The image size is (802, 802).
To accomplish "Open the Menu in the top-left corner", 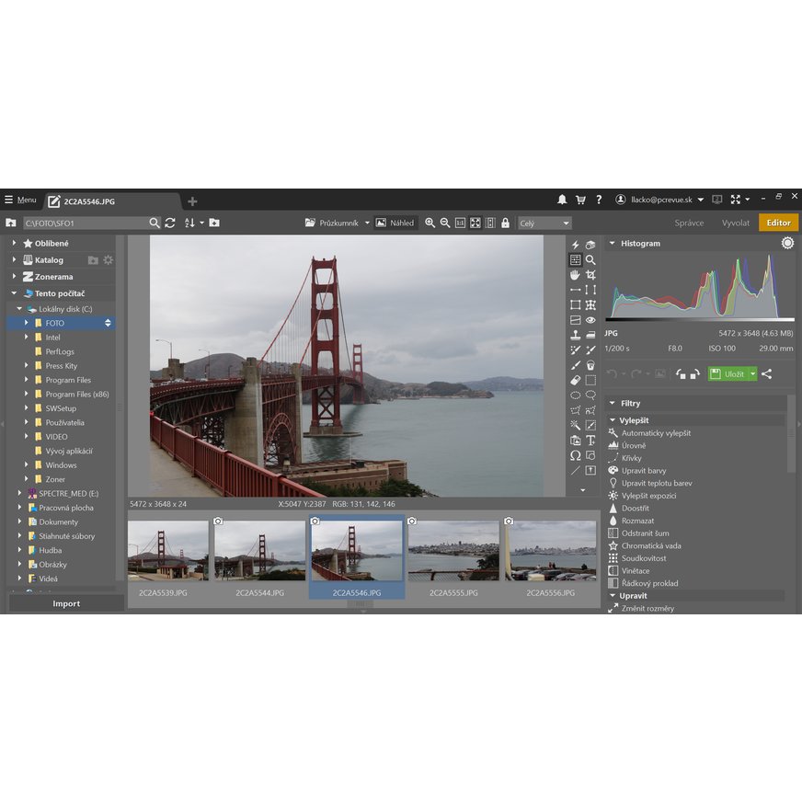I will pos(21,200).
